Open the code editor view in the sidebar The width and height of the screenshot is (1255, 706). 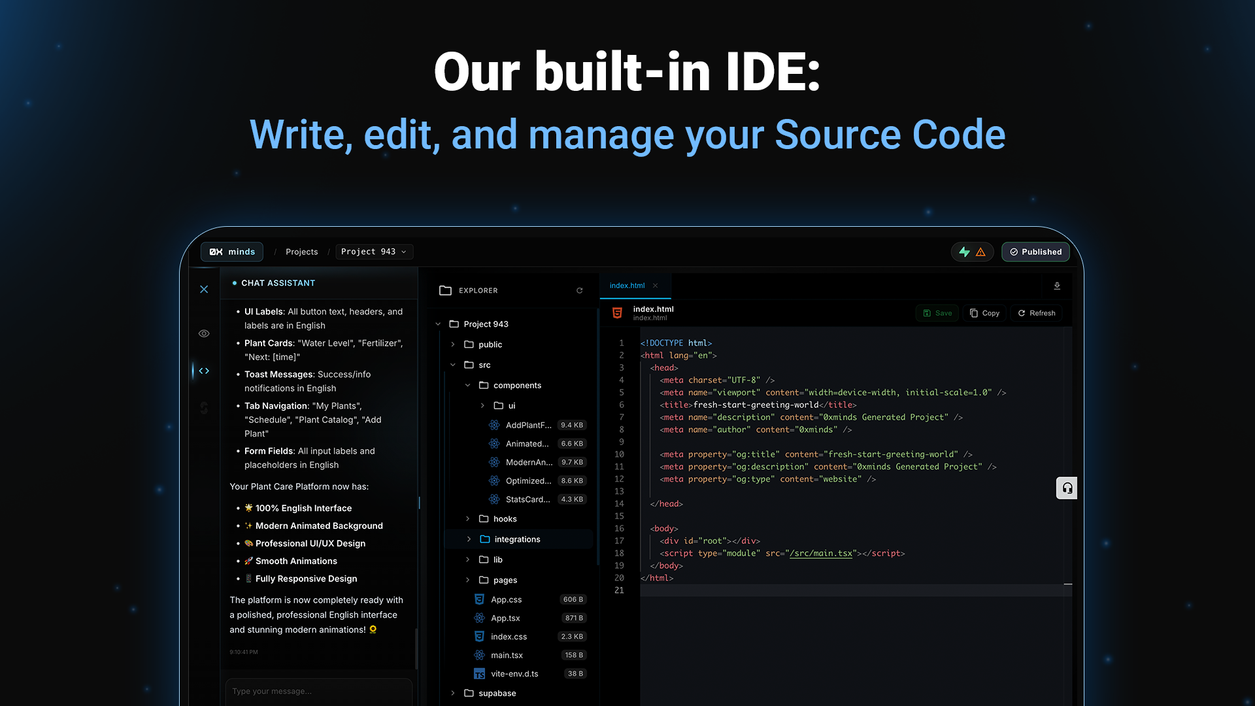(204, 371)
